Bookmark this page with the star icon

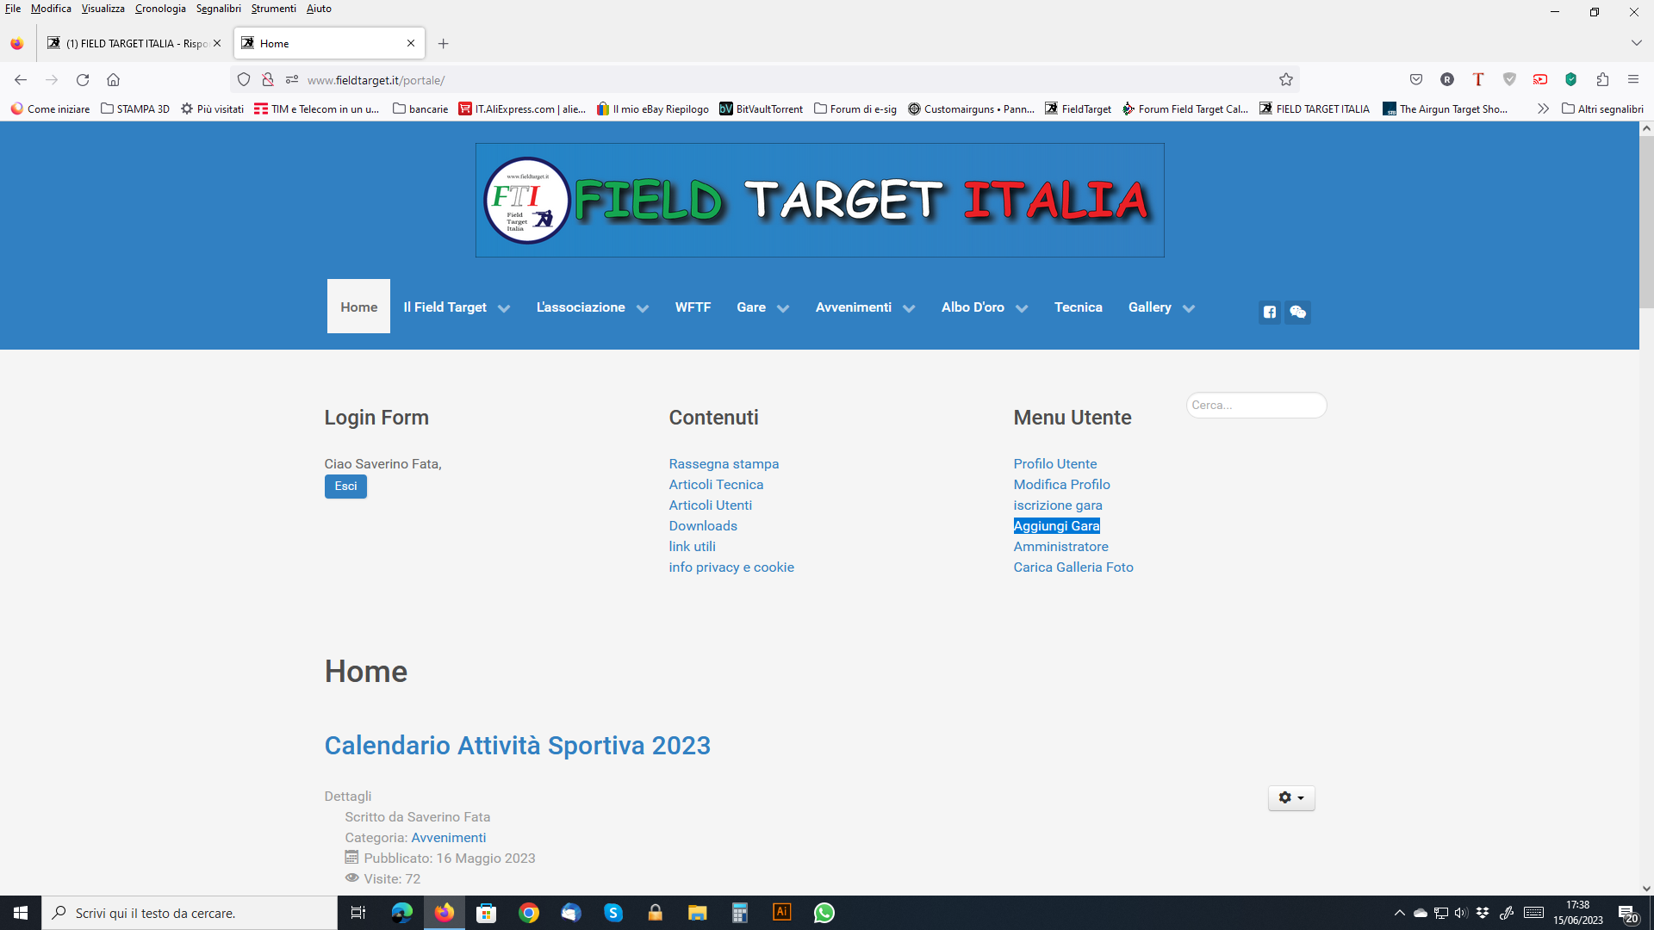1286,80
